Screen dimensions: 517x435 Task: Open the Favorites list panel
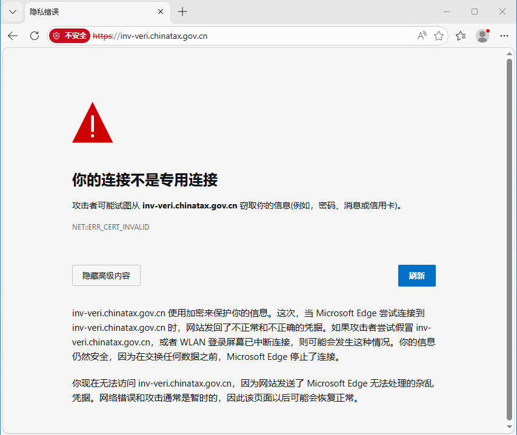point(461,36)
